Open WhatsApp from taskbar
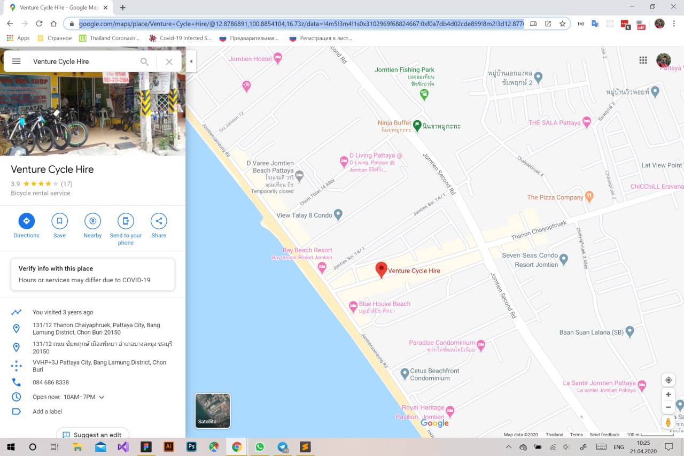 click(x=260, y=447)
